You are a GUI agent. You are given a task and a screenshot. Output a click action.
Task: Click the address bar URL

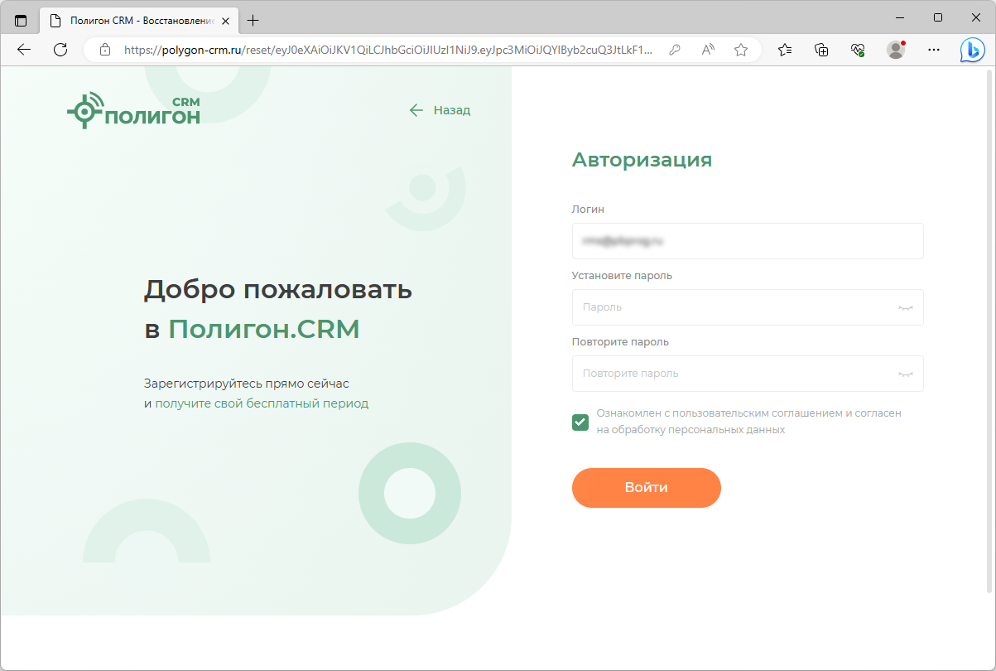click(x=387, y=50)
